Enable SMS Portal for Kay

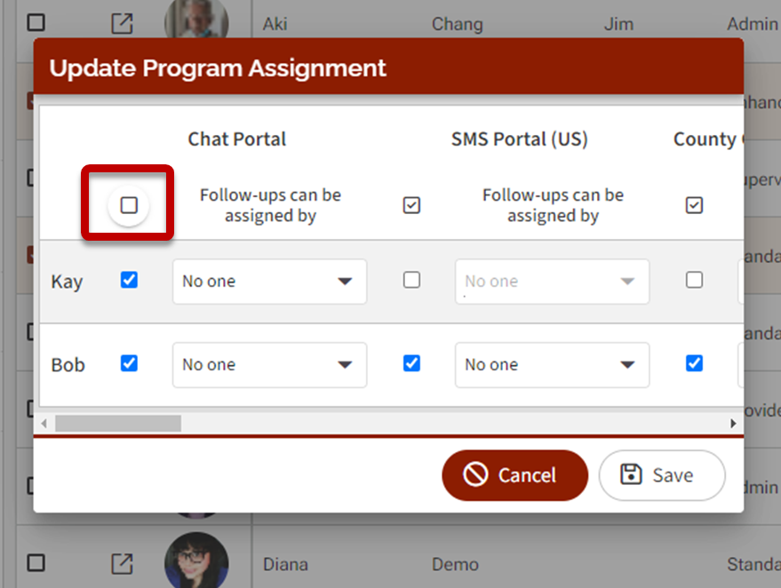tap(411, 281)
